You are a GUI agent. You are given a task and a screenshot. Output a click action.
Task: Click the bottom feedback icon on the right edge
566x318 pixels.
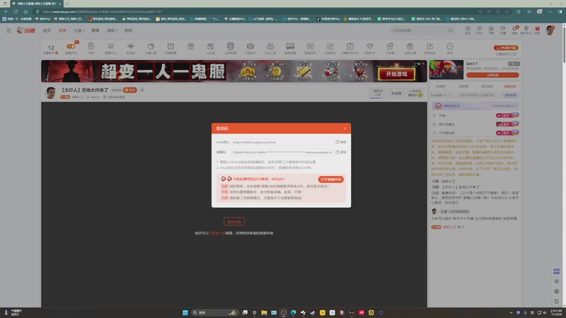556,302
